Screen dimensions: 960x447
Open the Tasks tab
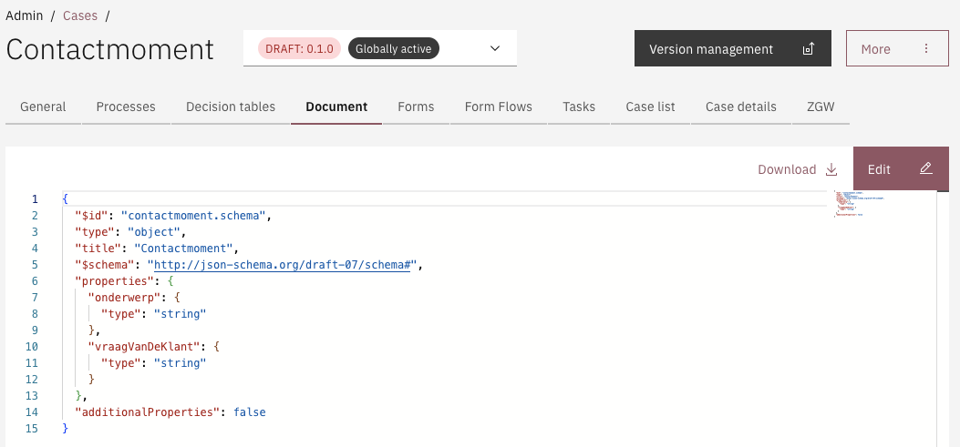(579, 107)
